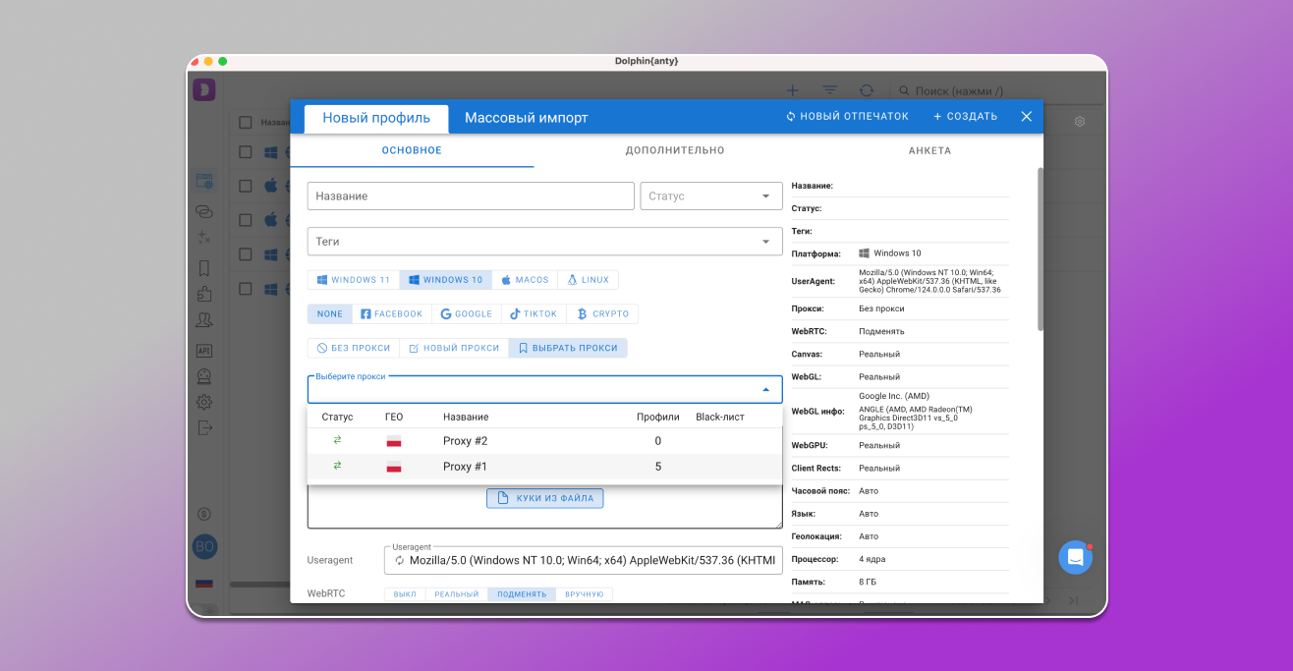The image size is (1293, 671).
Task: Refresh the Useragent string icon
Action: (x=400, y=561)
